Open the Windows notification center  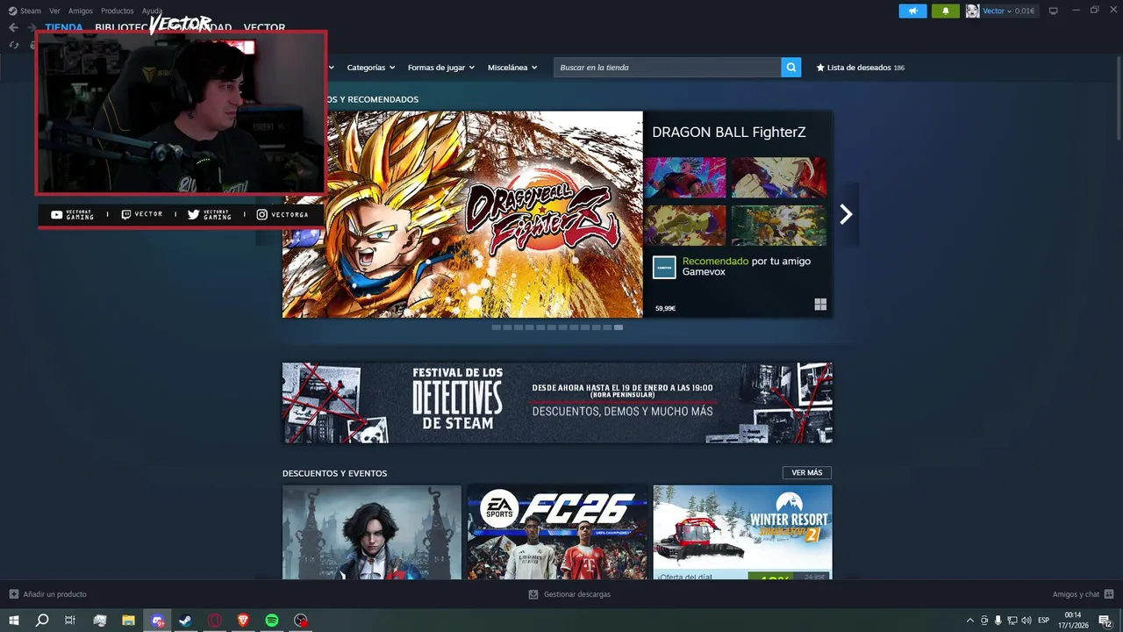pos(1105,621)
